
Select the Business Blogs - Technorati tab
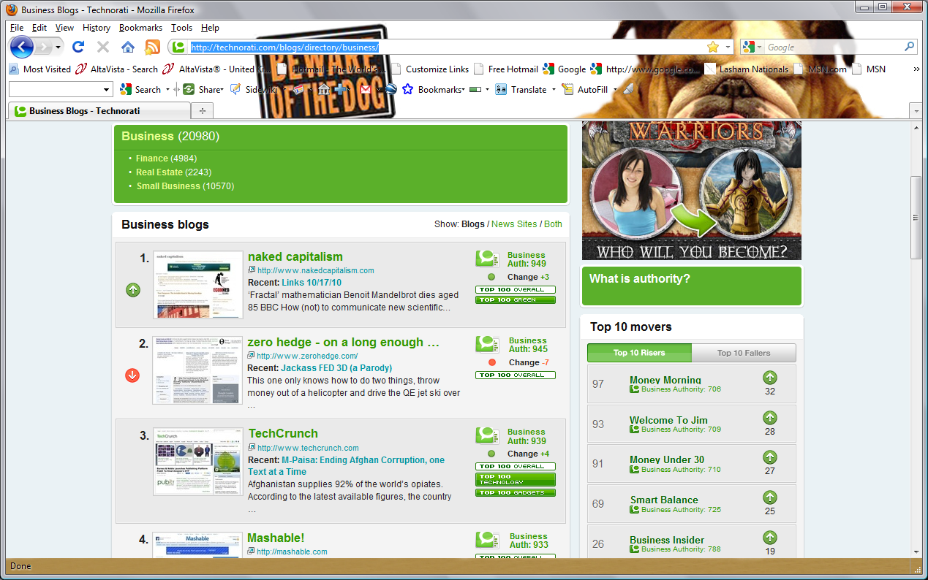click(99, 111)
